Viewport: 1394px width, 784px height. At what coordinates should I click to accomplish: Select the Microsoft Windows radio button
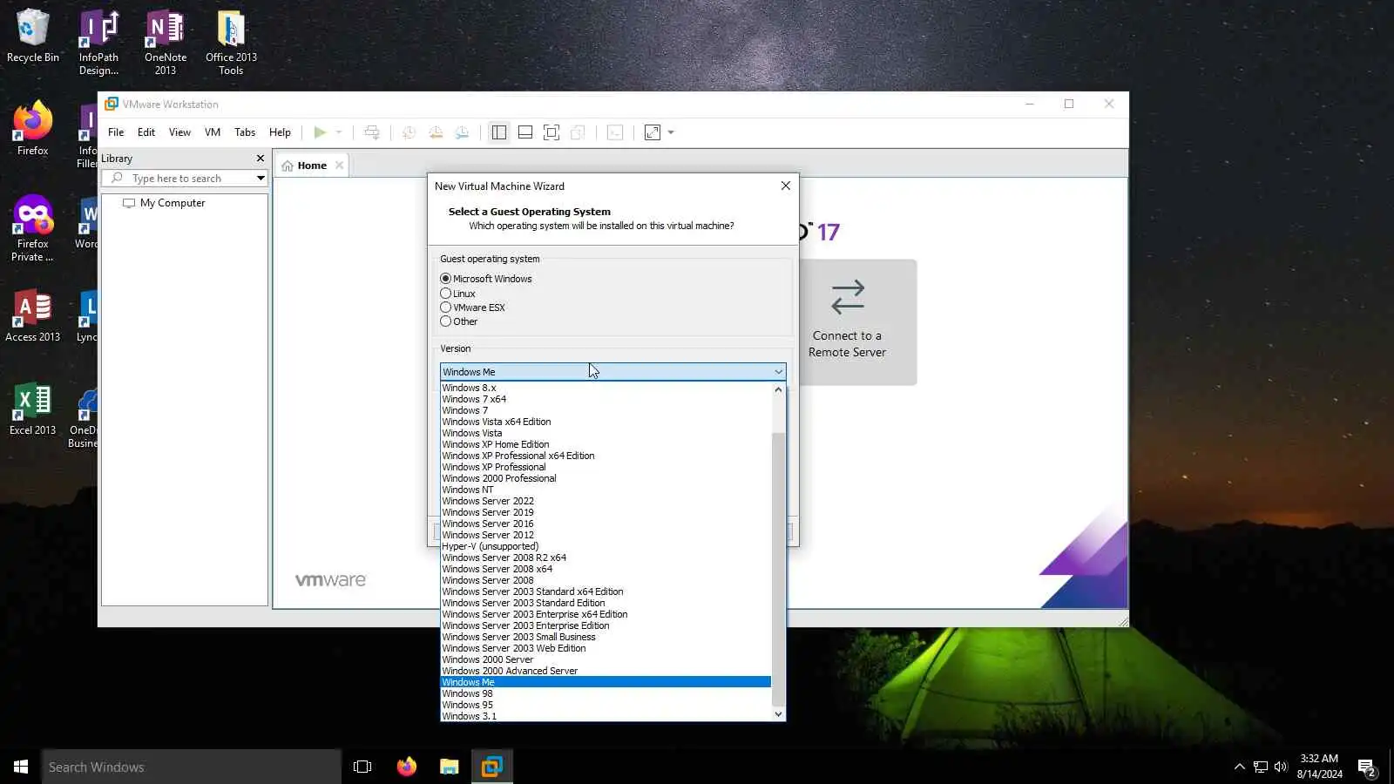pos(446,279)
